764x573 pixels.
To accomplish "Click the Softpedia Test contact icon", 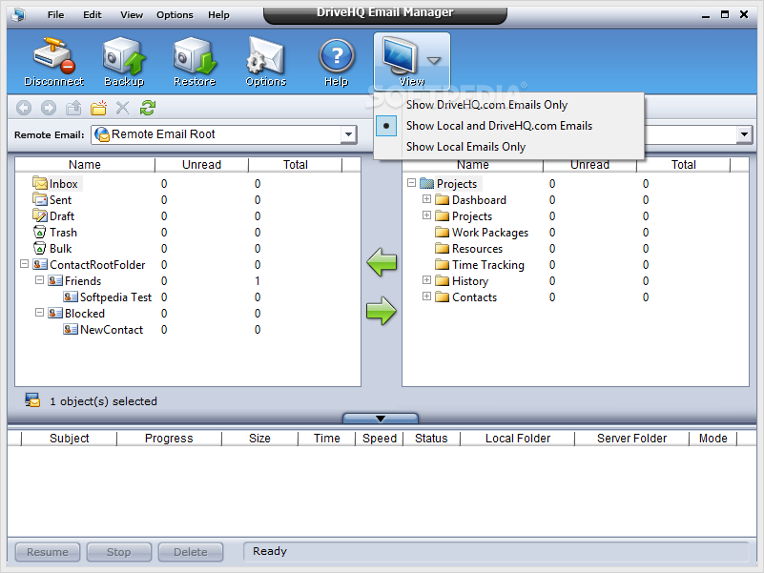I will point(71,297).
